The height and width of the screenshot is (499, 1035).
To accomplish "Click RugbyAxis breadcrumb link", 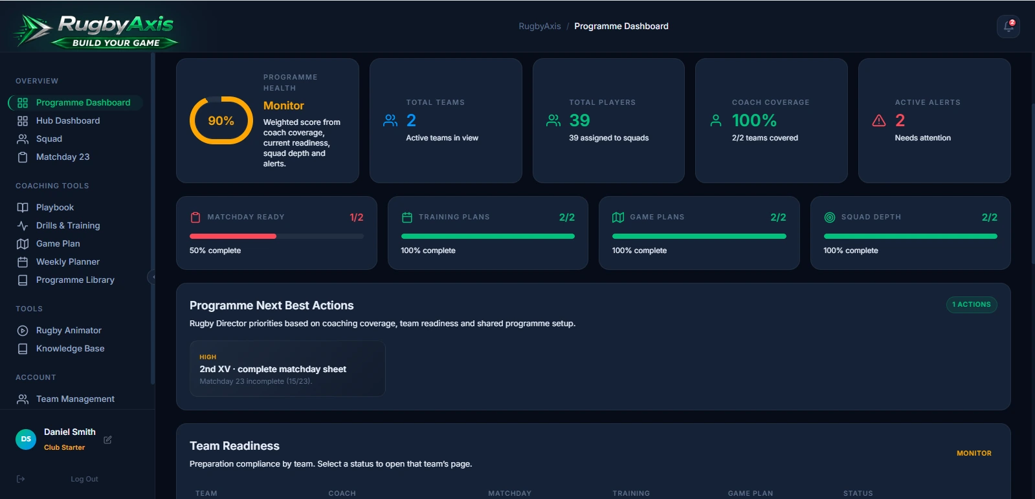I will click(540, 27).
